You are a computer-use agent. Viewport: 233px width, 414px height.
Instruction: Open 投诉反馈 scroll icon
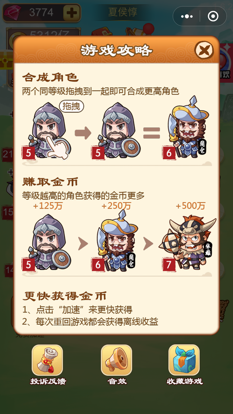[47, 360]
